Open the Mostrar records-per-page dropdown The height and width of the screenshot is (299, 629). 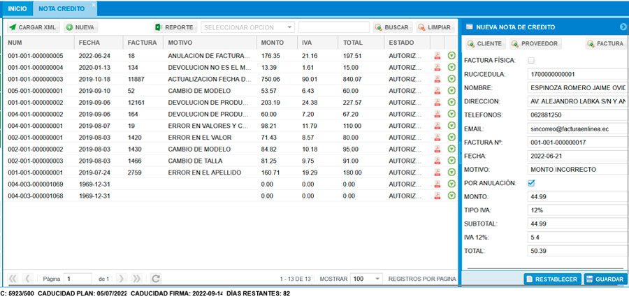point(367,278)
